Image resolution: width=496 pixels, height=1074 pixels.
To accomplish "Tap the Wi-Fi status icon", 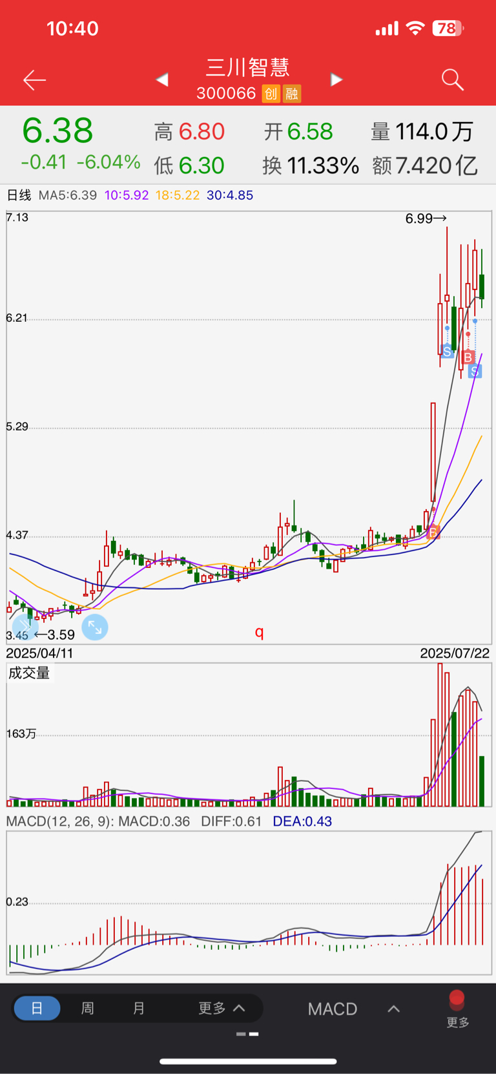I will [x=415, y=28].
